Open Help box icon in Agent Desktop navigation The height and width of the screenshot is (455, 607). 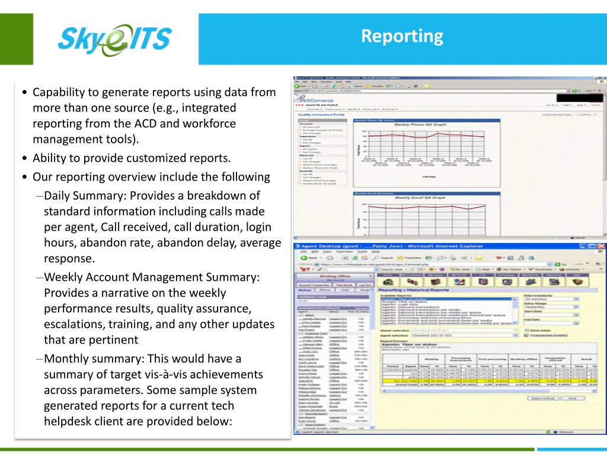[x=577, y=281]
